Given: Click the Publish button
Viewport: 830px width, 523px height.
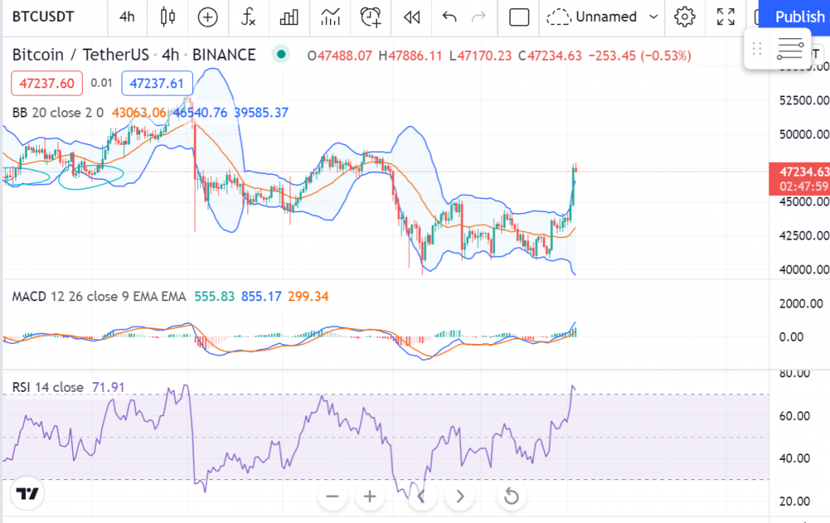Looking at the screenshot, I should [x=798, y=16].
